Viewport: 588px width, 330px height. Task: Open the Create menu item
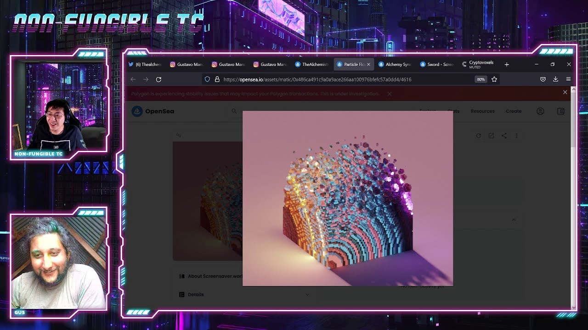tap(514, 111)
